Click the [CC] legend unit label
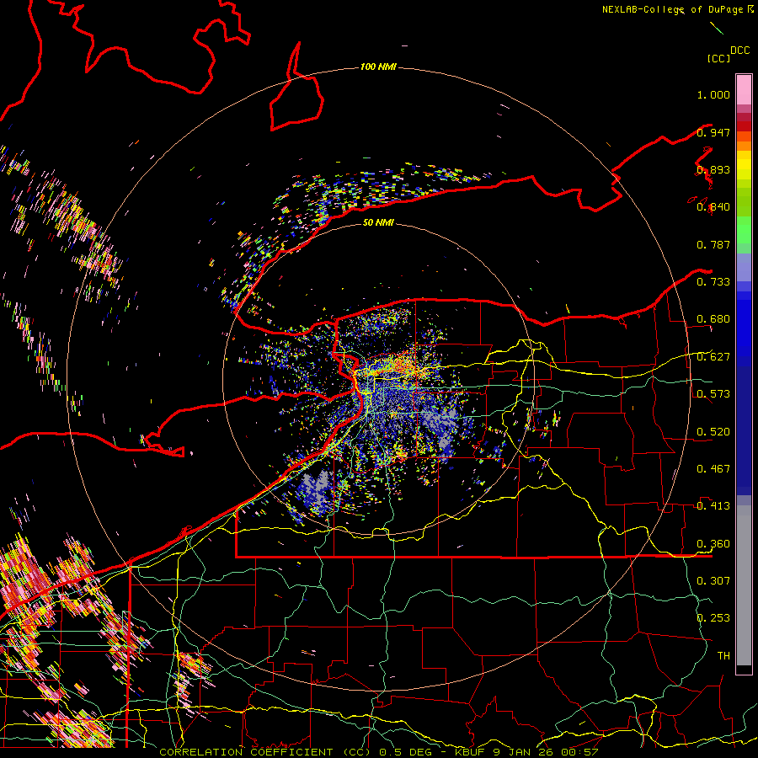758x758 pixels. 718,58
